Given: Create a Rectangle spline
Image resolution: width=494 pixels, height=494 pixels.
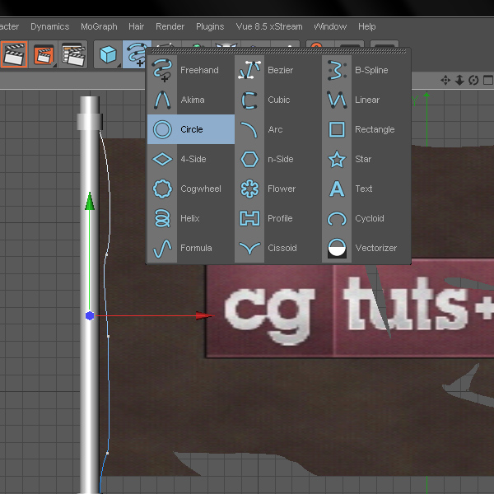Looking at the screenshot, I should [x=366, y=129].
